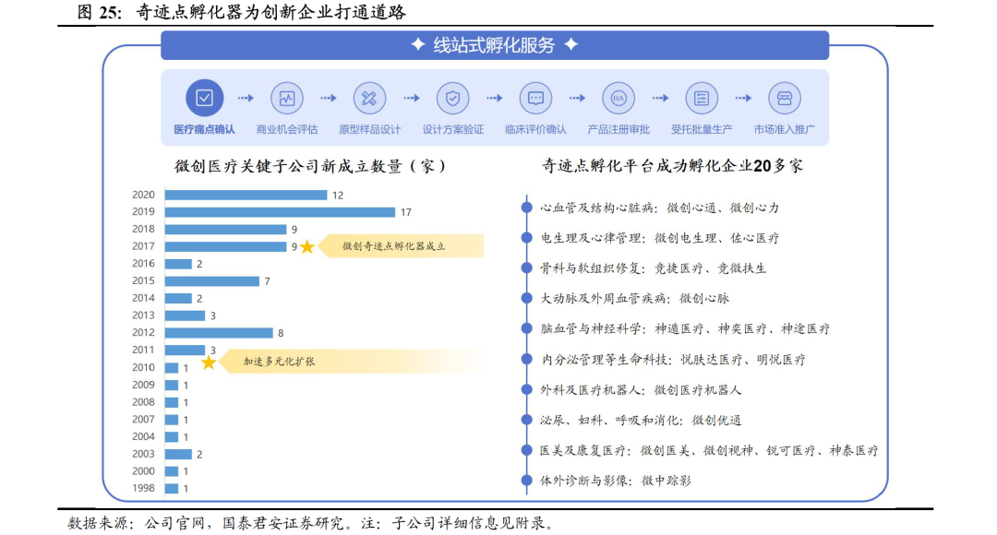This screenshot has height=535, width=997.
Task: Click the 商业机会评估 chart icon
Action: click(287, 98)
